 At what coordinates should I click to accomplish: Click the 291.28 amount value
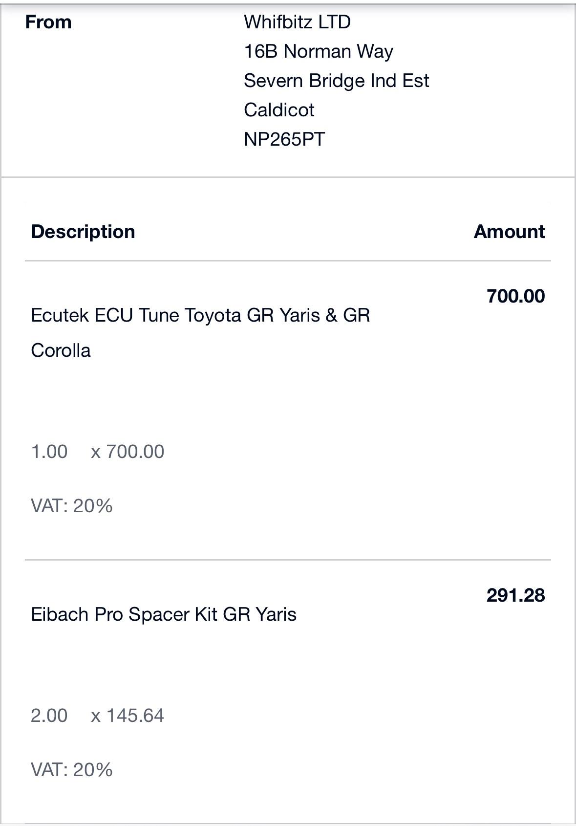[515, 595]
